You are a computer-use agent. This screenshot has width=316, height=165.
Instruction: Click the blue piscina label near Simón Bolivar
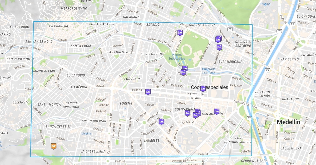click(86, 133)
